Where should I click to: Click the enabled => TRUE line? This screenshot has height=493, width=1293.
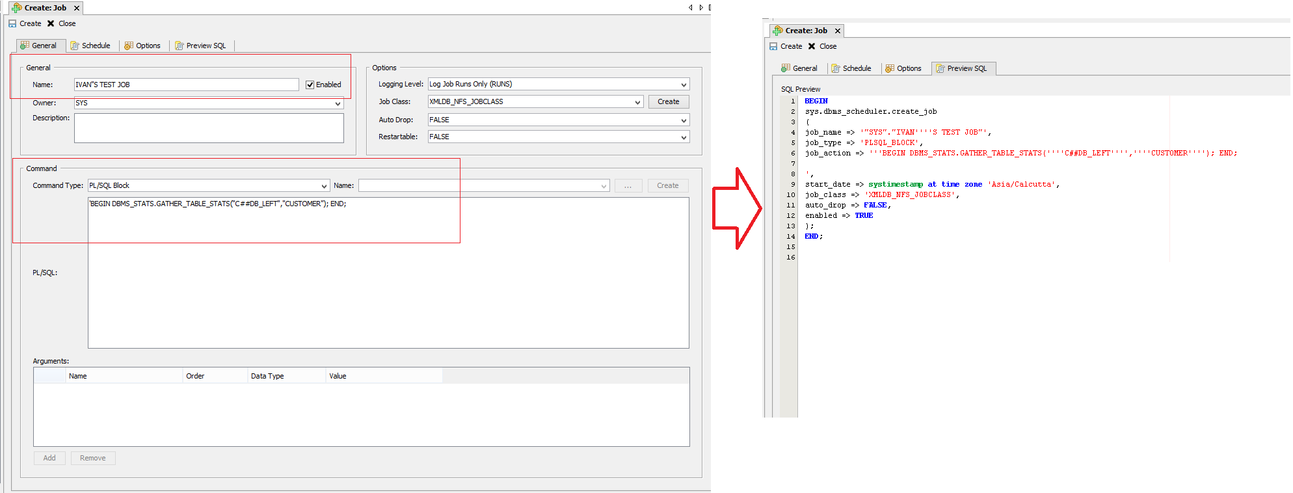(839, 215)
